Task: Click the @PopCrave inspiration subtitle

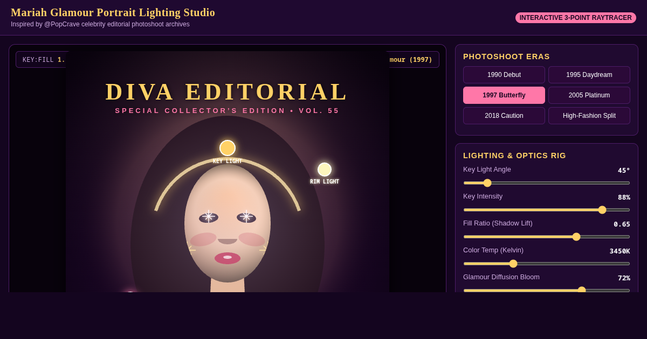Action: pos(100,24)
